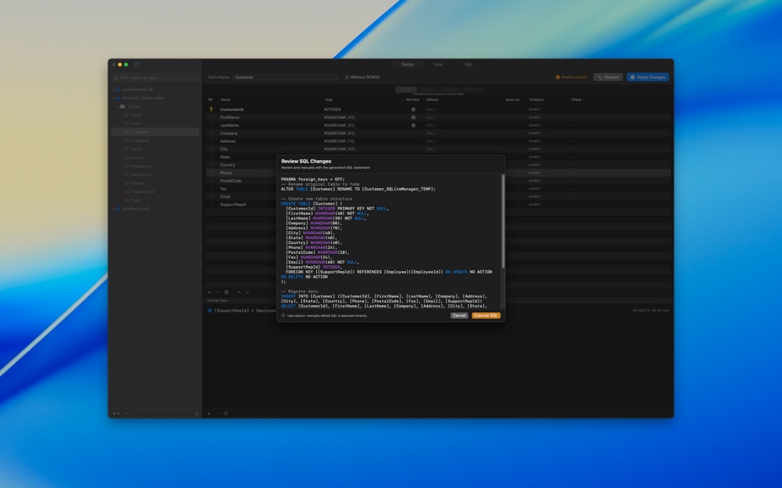
Task: Remove selected column with the minus icon
Action: 216,292
